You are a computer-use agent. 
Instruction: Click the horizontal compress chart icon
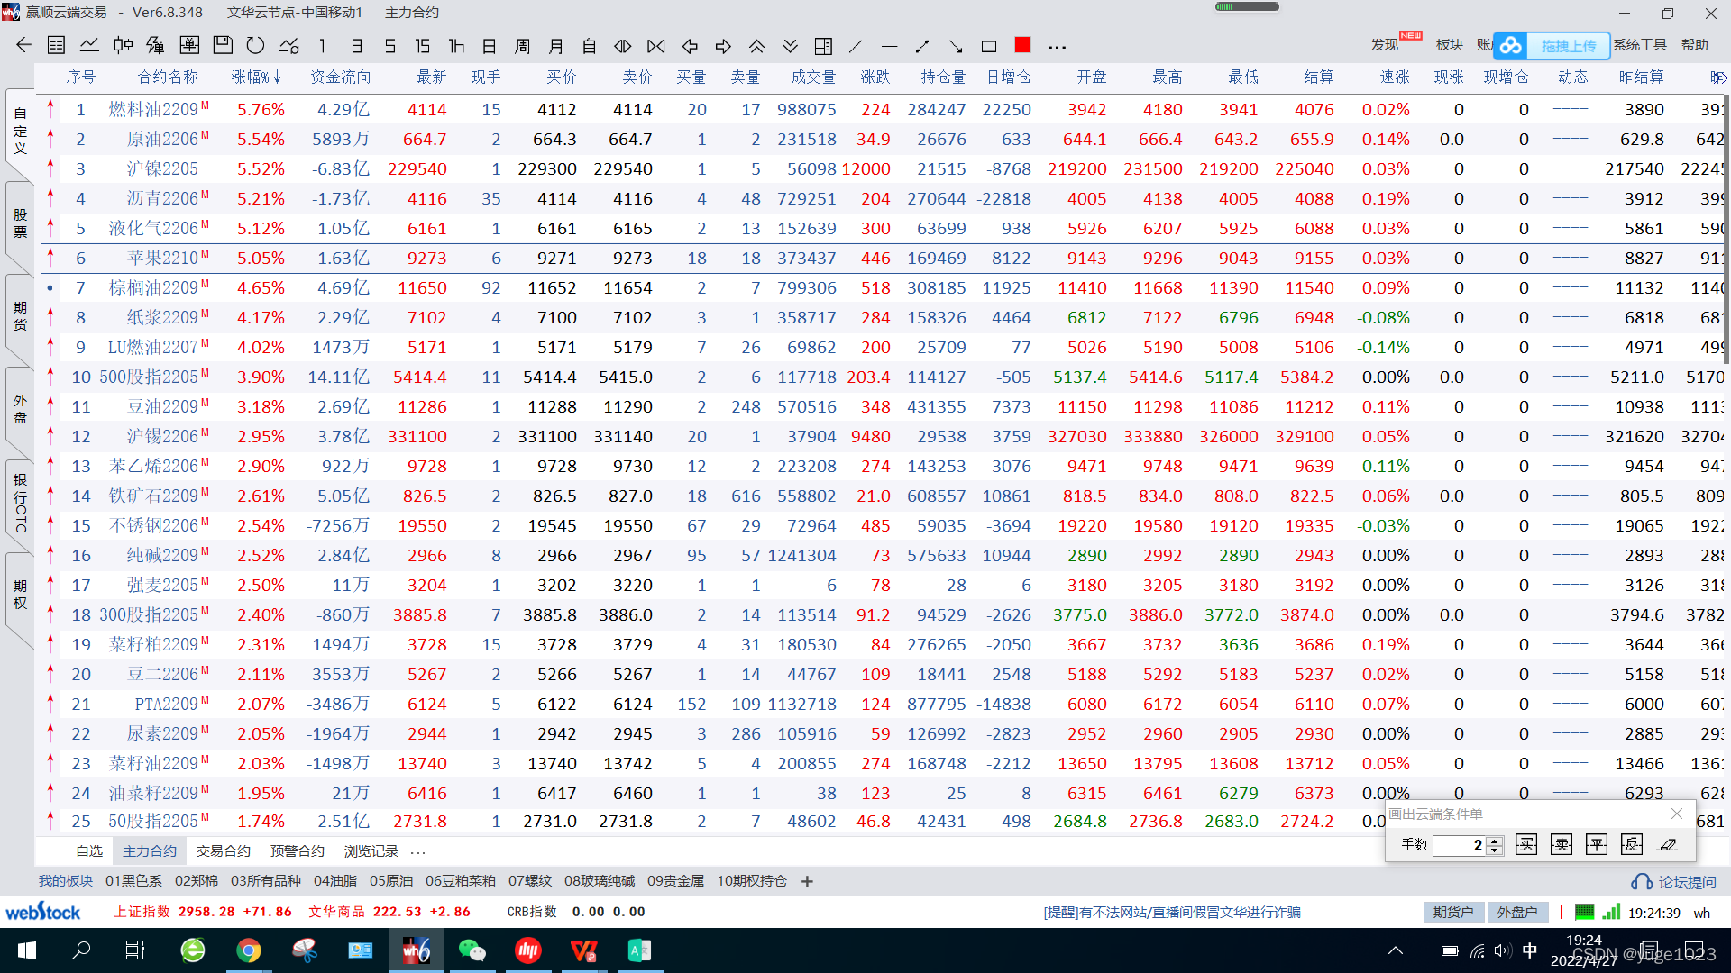pos(656,46)
